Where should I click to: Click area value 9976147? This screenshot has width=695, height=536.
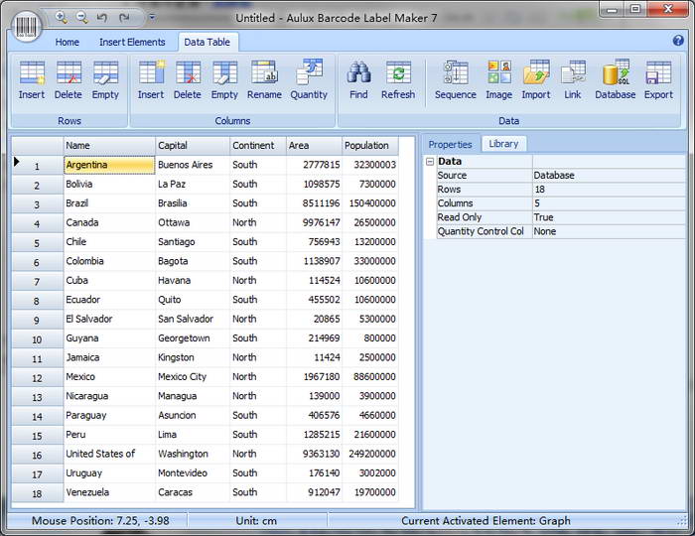point(315,222)
